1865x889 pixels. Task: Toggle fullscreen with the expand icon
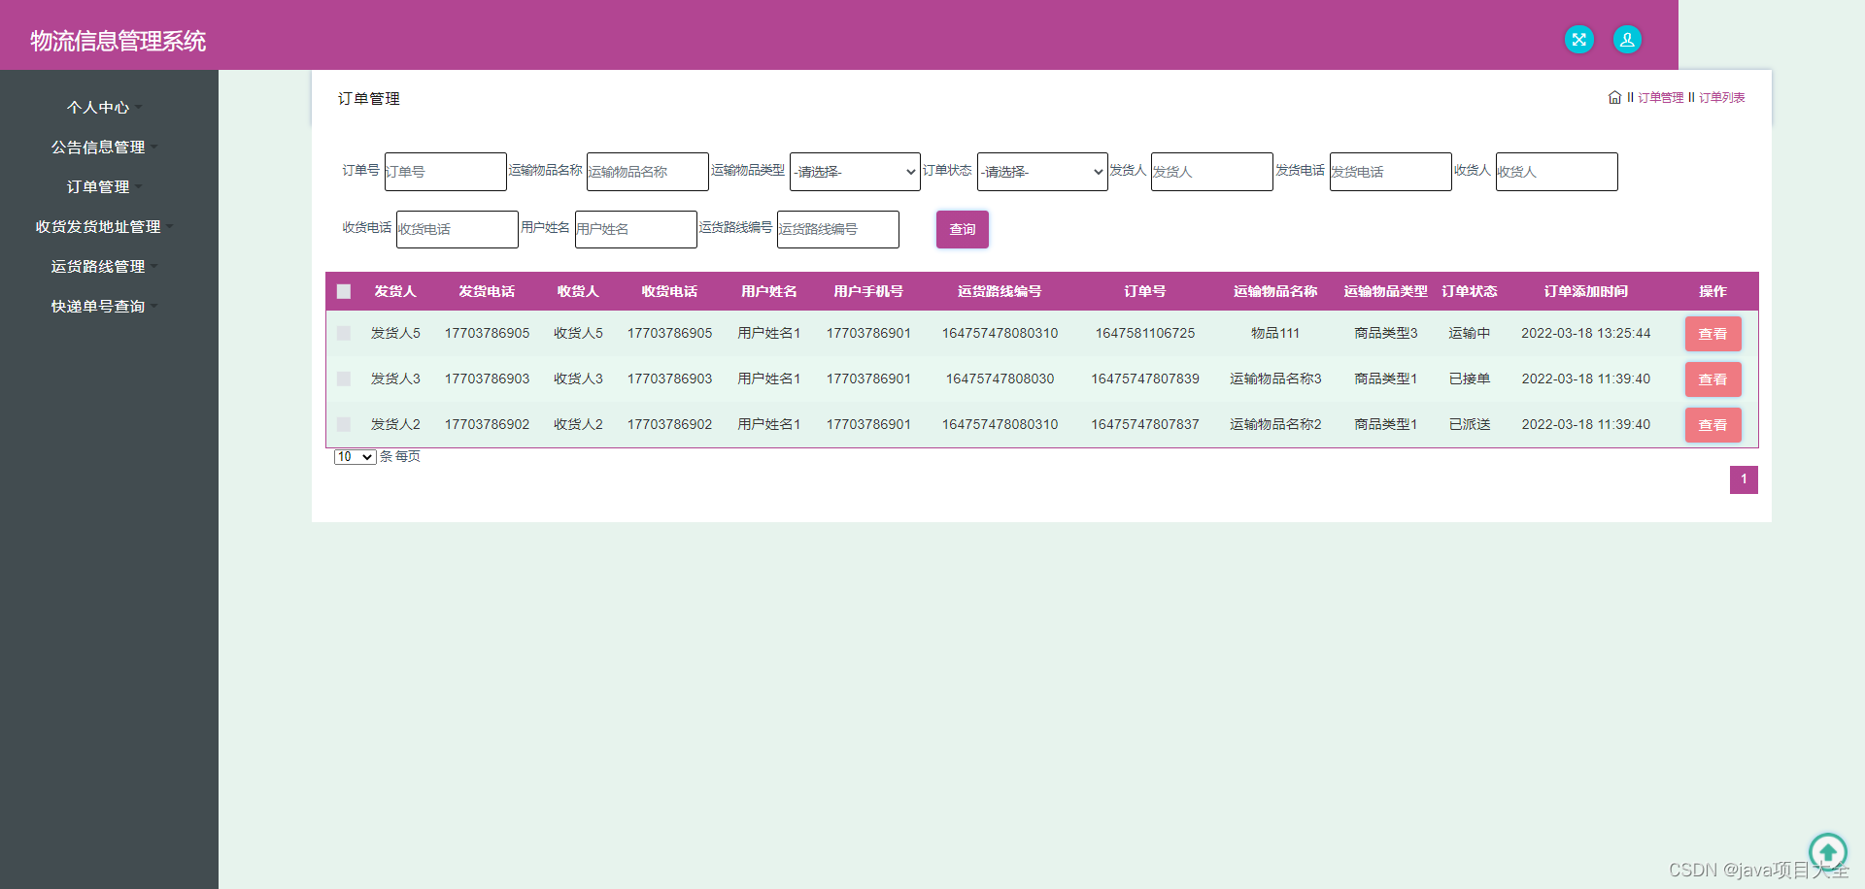[1579, 40]
